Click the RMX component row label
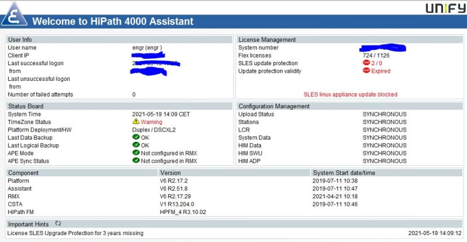The height and width of the screenshot is (242, 467). 13,196
